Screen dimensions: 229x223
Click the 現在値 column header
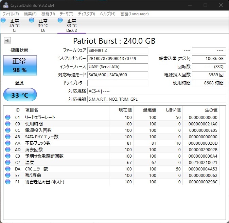125,110
